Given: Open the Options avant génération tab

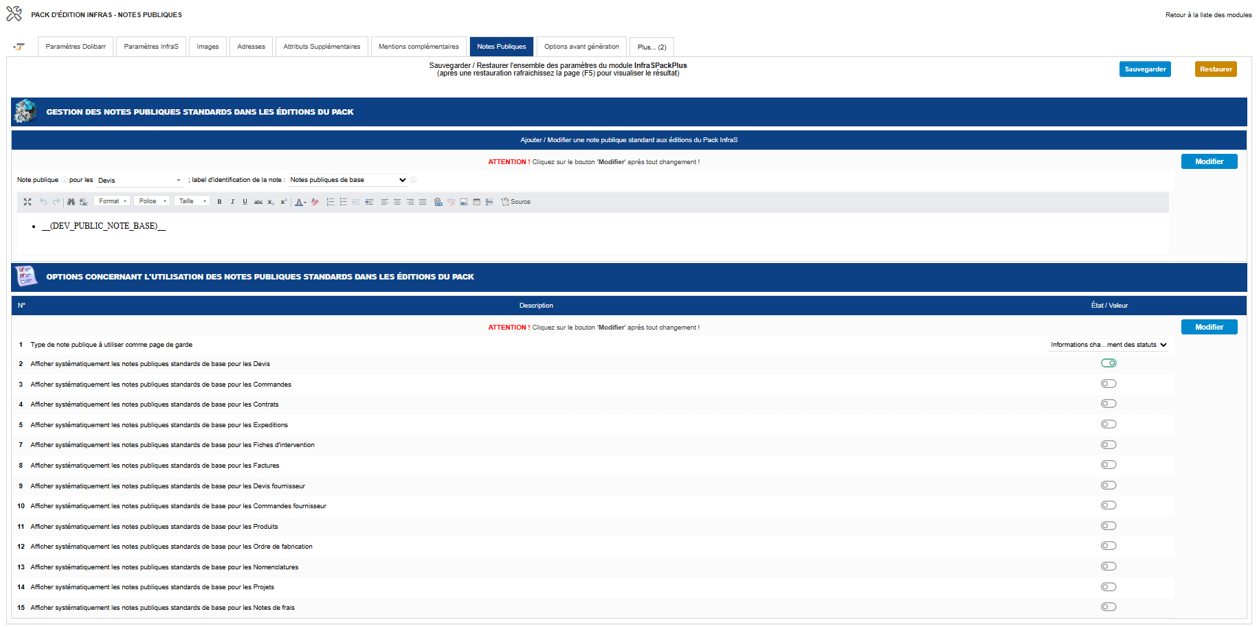Looking at the screenshot, I should click(581, 47).
